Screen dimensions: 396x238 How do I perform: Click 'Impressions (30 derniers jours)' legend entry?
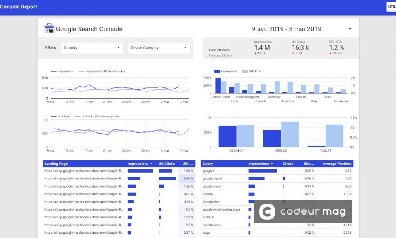(102, 72)
